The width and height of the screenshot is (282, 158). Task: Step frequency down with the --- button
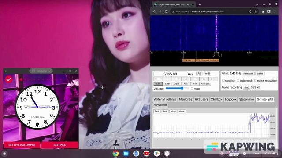[x=158, y=79]
